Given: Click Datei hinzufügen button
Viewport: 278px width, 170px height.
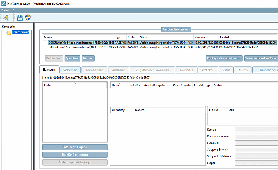Looking at the screenshot, I should pos(75,147).
